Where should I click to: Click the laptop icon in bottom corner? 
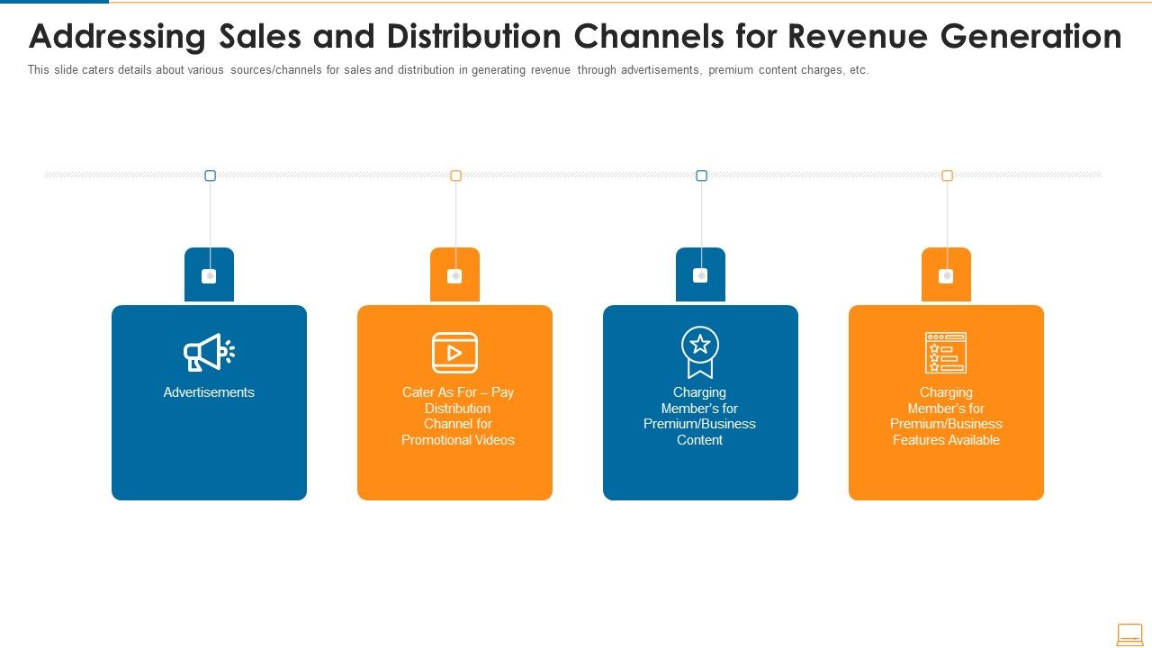point(1129,634)
